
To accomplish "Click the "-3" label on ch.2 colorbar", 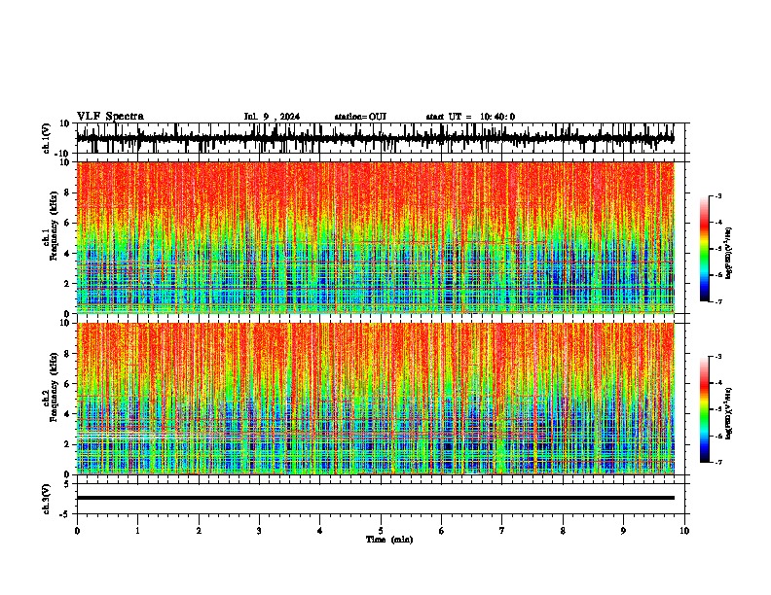I will tap(717, 357).
